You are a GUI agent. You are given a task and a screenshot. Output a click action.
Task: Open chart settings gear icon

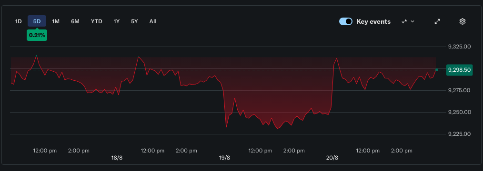pos(462,21)
